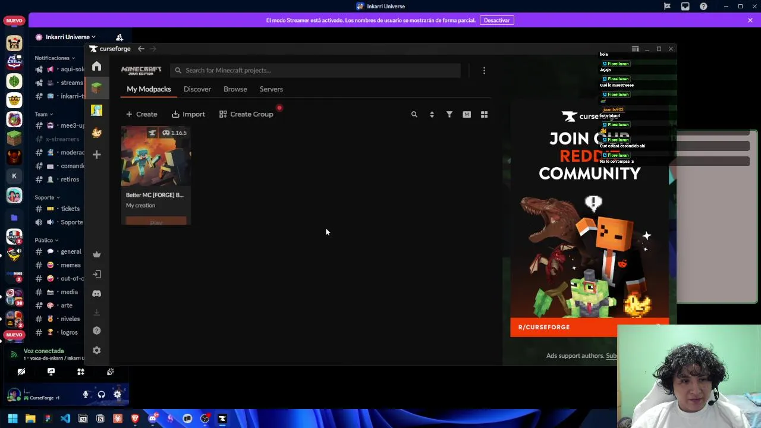Viewport: 761px width, 428px height.
Task: Switch to the grid view icon
Action: pos(484,114)
